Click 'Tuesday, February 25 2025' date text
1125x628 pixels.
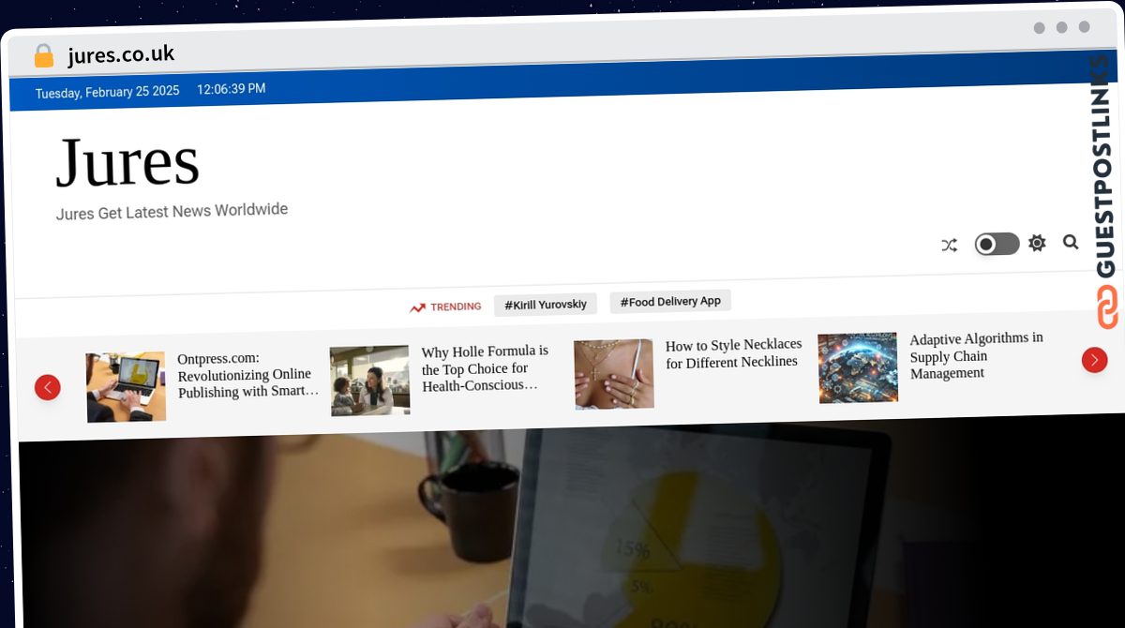click(x=107, y=93)
